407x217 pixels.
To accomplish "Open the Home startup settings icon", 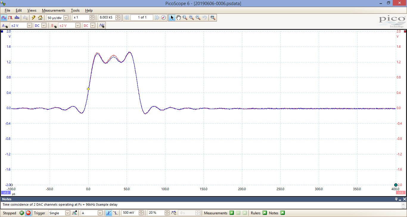I will click(40, 18).
